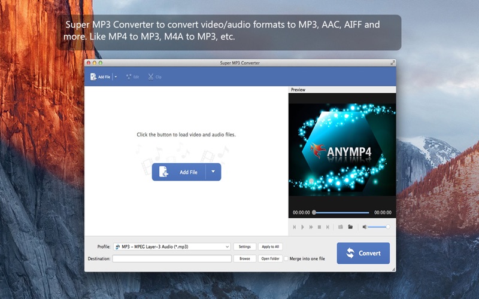Take a snapshot with the camera icon
Screen dimensions: 479x299
(340, 227)
